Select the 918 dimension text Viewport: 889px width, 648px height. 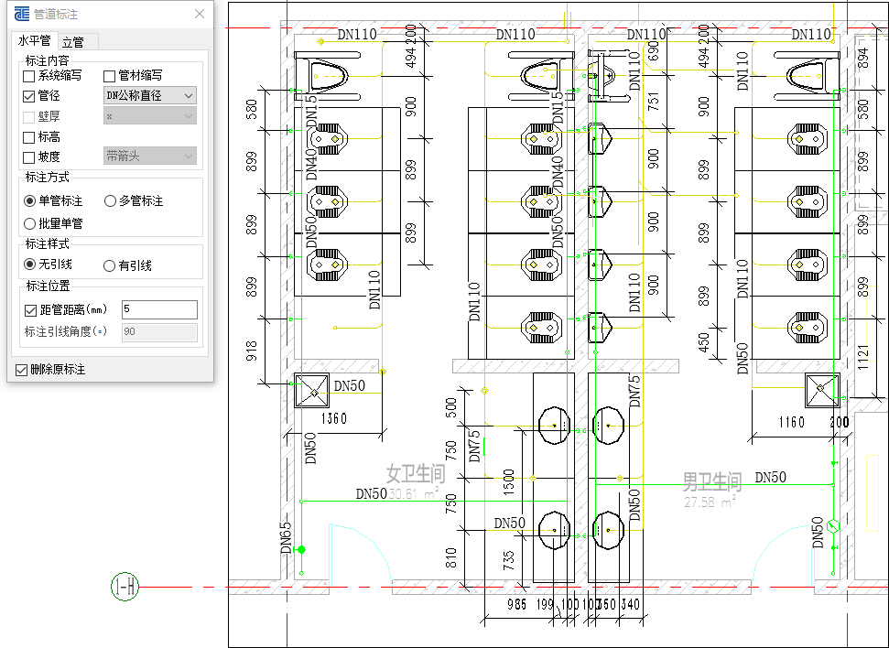(252, 351)
